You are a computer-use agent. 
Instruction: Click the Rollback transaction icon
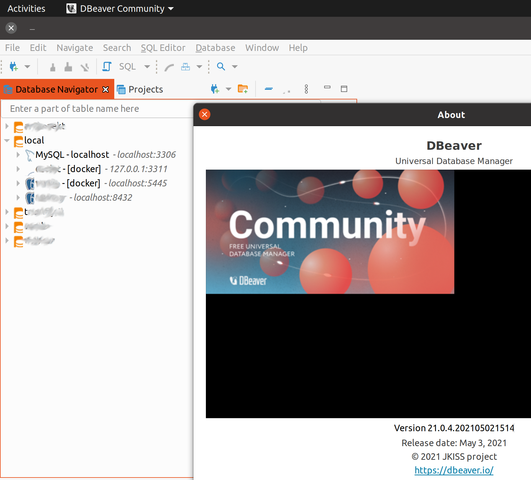[68, 66]
